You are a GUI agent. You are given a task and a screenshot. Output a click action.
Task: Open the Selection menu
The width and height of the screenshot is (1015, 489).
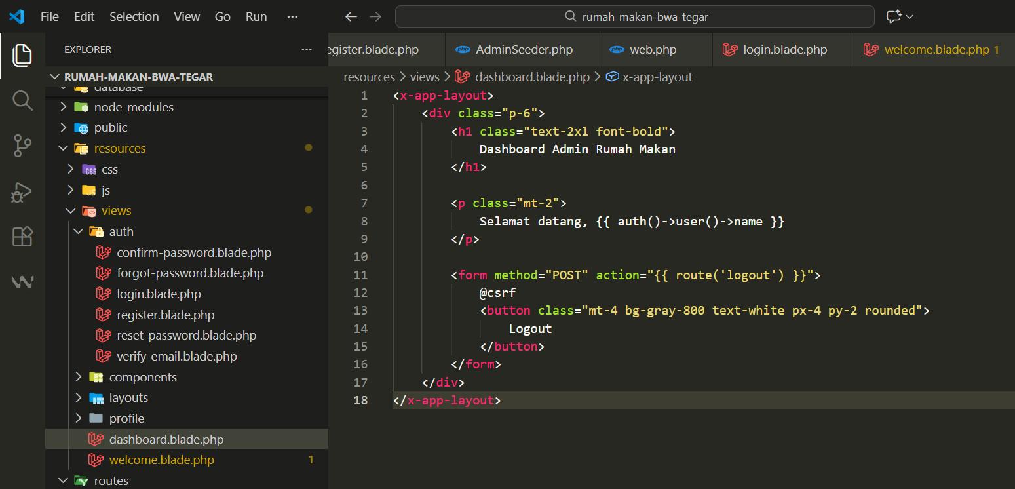click(x=134, y=17)
